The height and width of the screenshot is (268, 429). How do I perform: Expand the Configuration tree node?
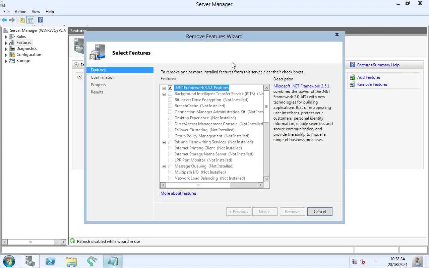[6, 55]
